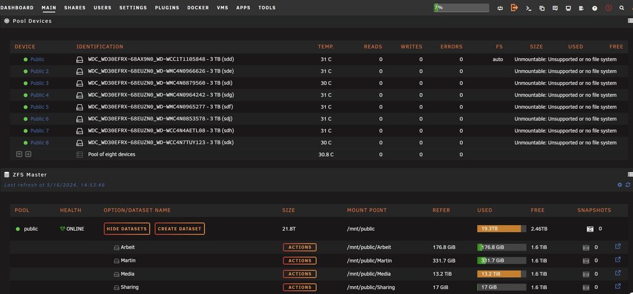Image resolution: width=633 pixels, height=294 pixels.
Task: Click the 176.8 GiB used bar for Arbeit
Action: (501, 247)
